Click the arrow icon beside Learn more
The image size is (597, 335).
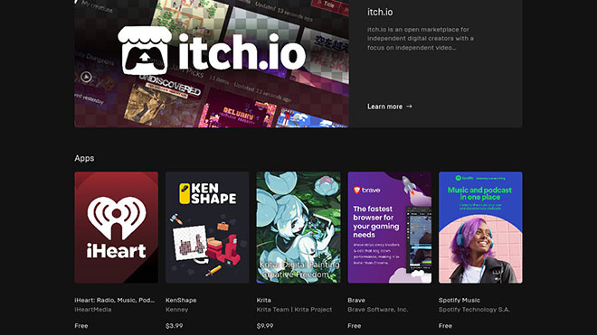point(409,107)
